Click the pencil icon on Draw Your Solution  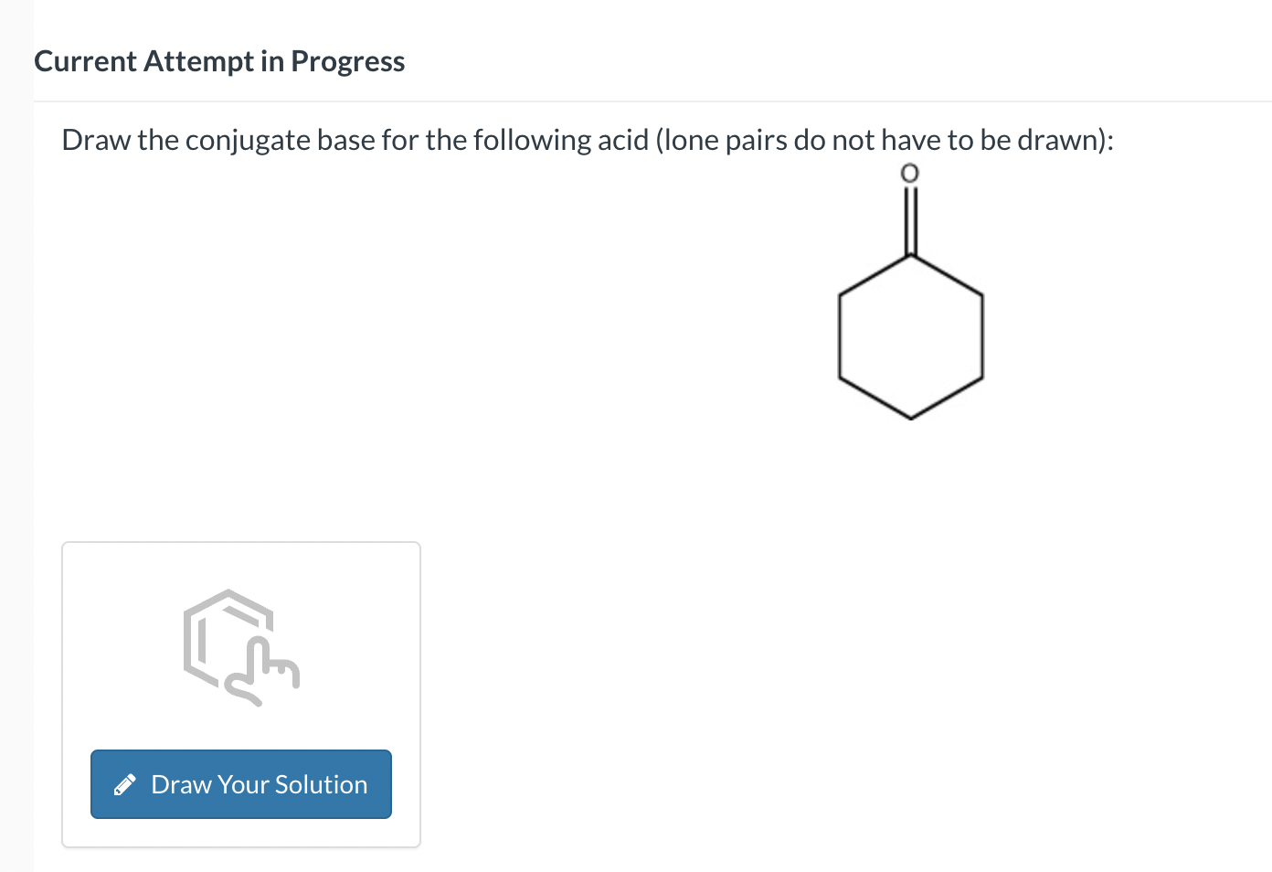click(x=126, y=783)
